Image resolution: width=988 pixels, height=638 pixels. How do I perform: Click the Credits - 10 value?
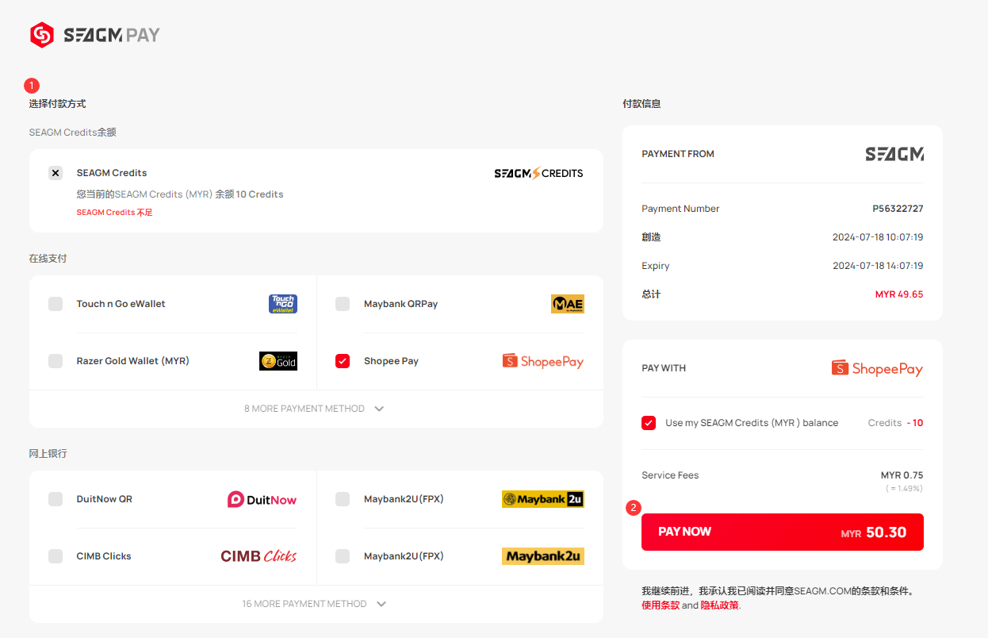[x=895, y=423]
